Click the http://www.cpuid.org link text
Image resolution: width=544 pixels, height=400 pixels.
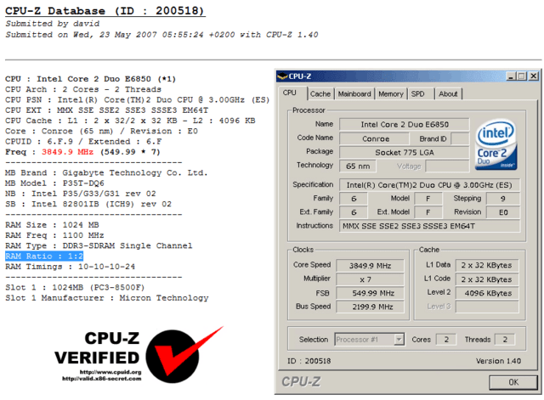tap(110, 372)
